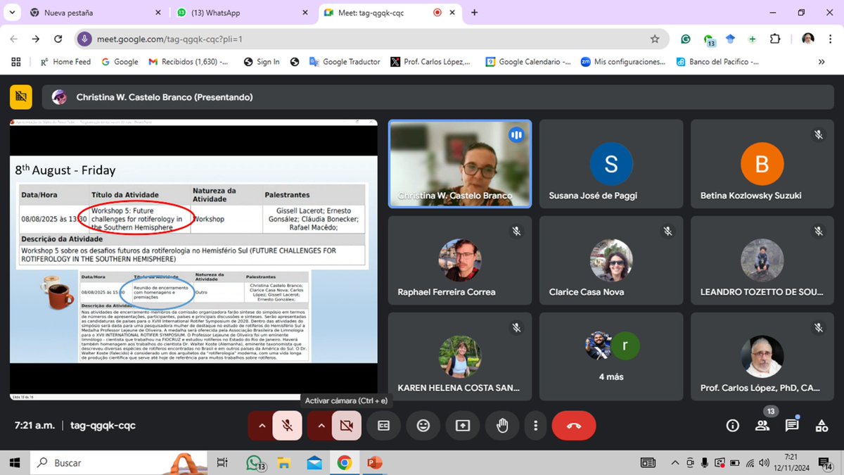Screen dimensions: 844x475
Task: Open Mis configuraciones Zoom bookmark
Action: (x=623, y=62)
